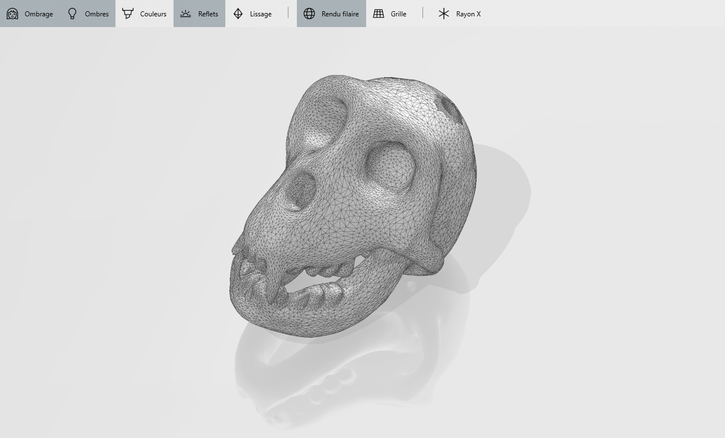Click the Reflets horizon icon
The width and height of the screenshot is (725, 438).
click(x=185, y=14)
